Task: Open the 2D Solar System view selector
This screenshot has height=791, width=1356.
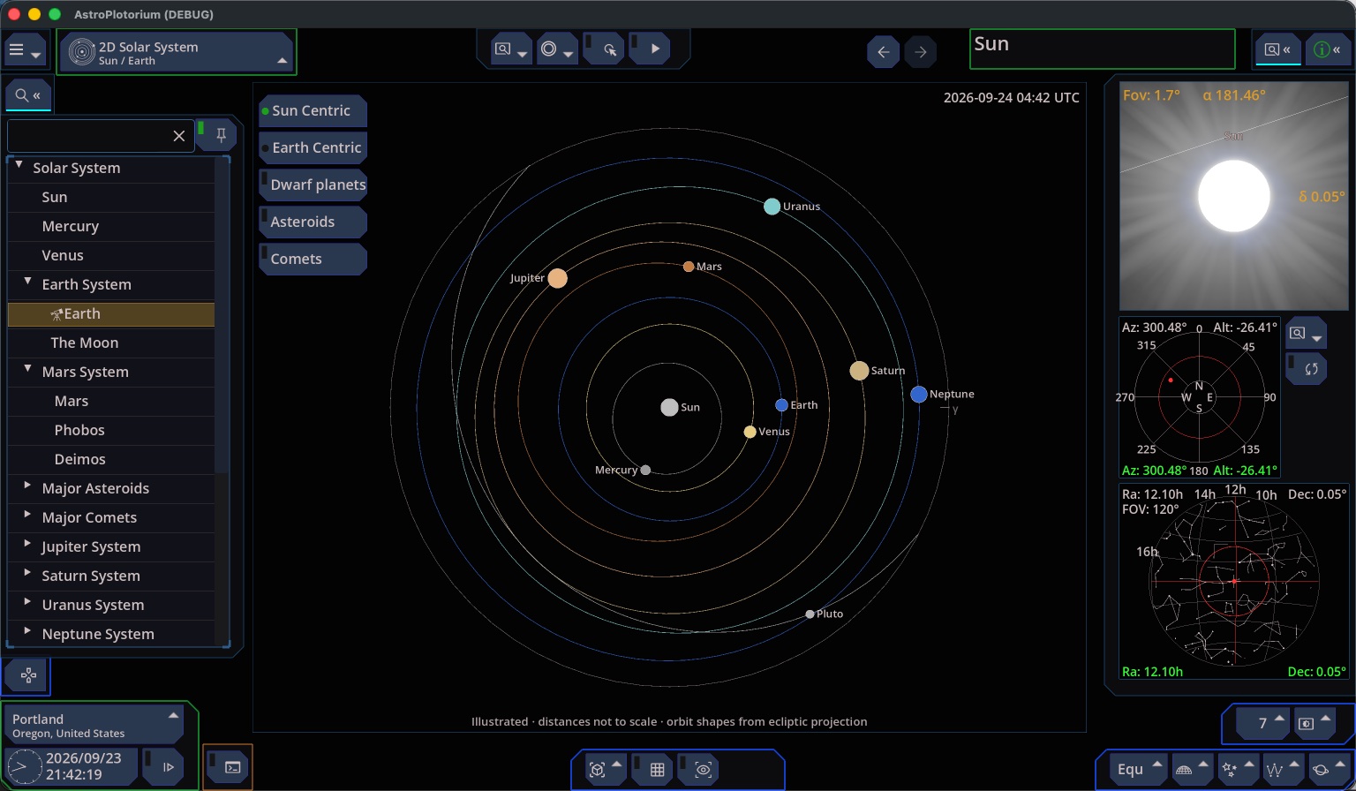Action: click(177, 53)
